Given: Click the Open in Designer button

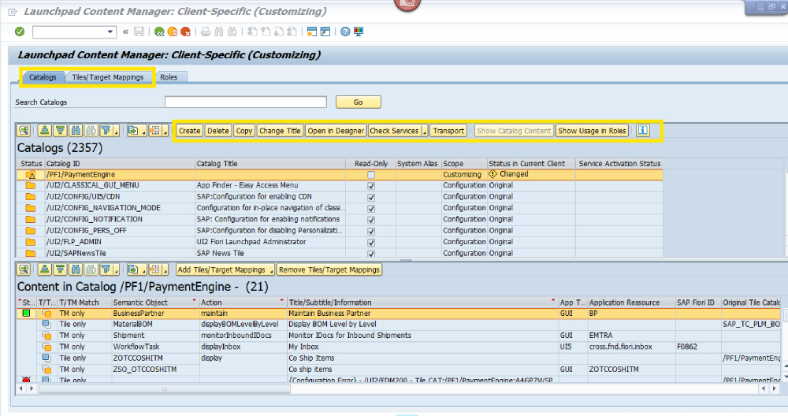Looking at the screenshot, I should (336, 131).
